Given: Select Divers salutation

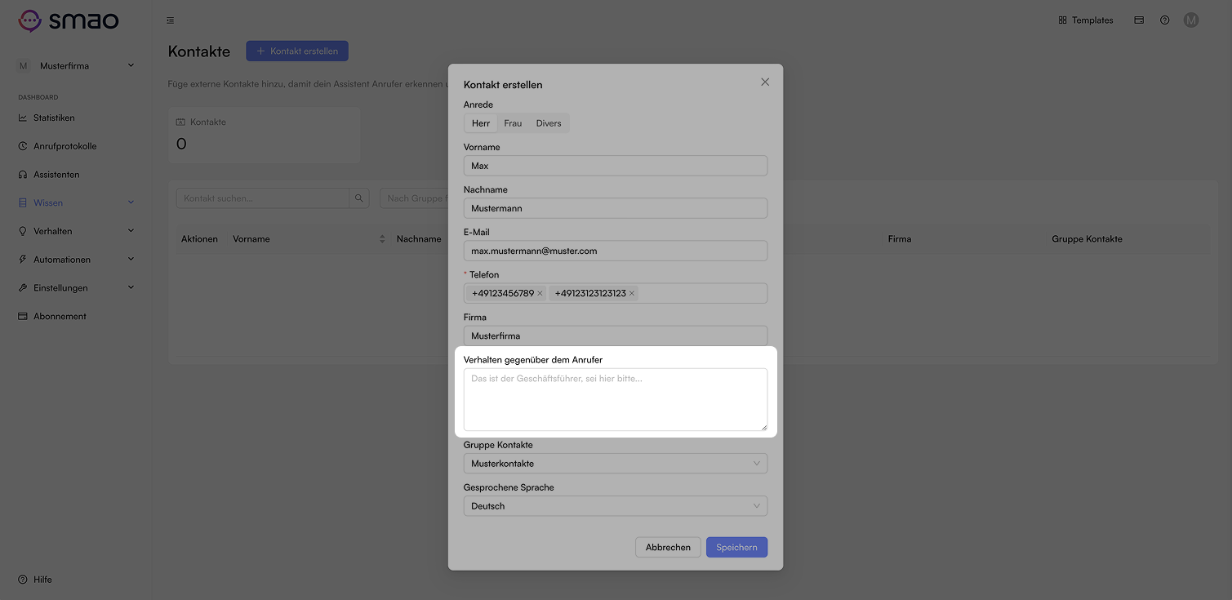Looking at the screenshot, I should [549, 123].
